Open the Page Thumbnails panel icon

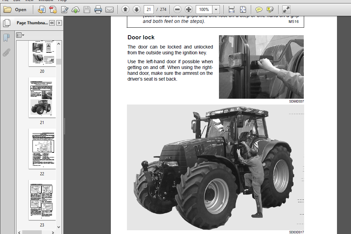6,23
